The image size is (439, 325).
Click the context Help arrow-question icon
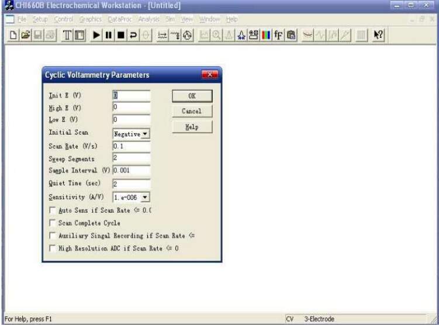pos(378,35)
